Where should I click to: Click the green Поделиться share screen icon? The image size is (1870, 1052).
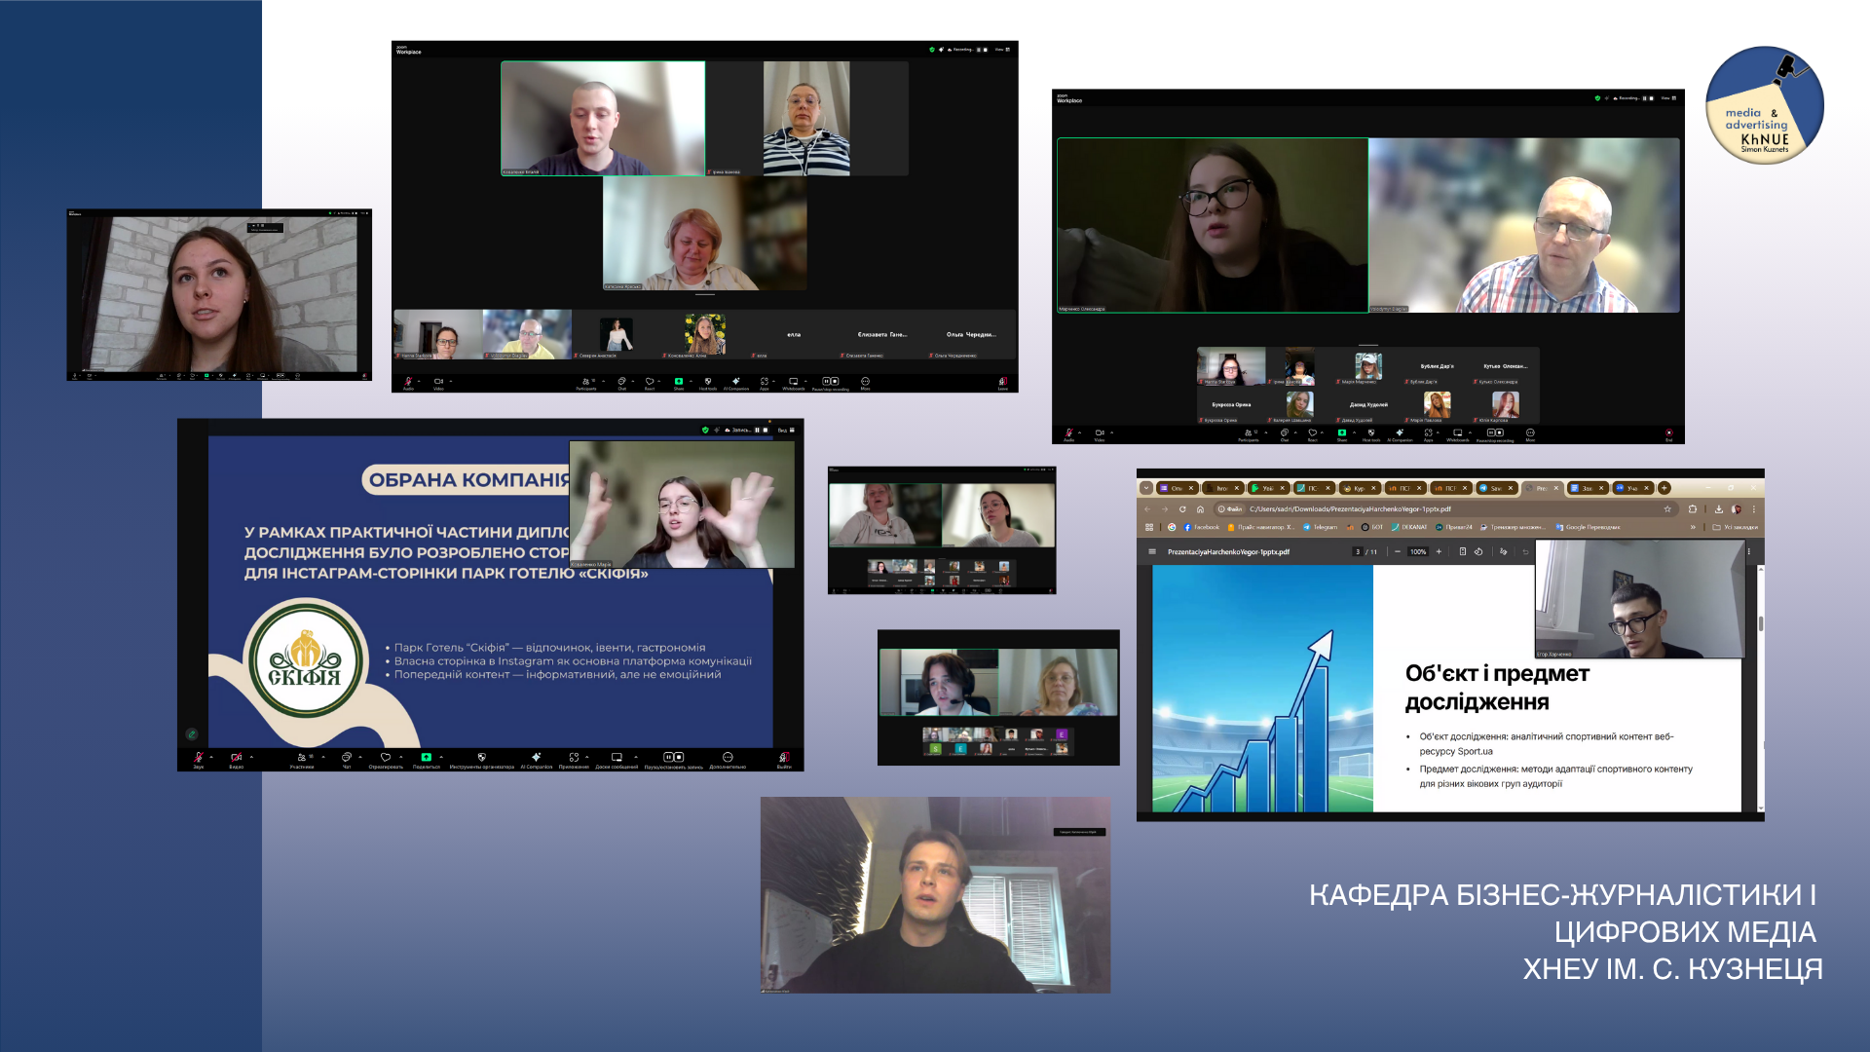tap(426, 757)
